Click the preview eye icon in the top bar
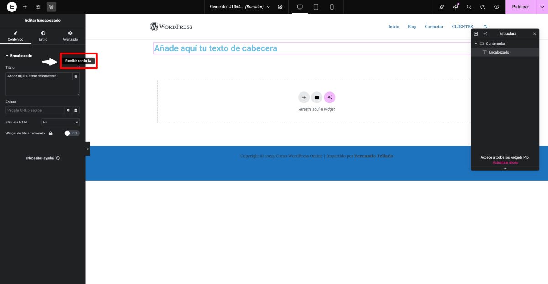This screenshot has width=548, height=284. click(496, 7)
